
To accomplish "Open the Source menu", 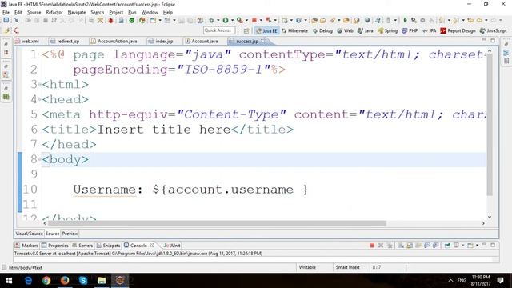I will click(34, 12).
